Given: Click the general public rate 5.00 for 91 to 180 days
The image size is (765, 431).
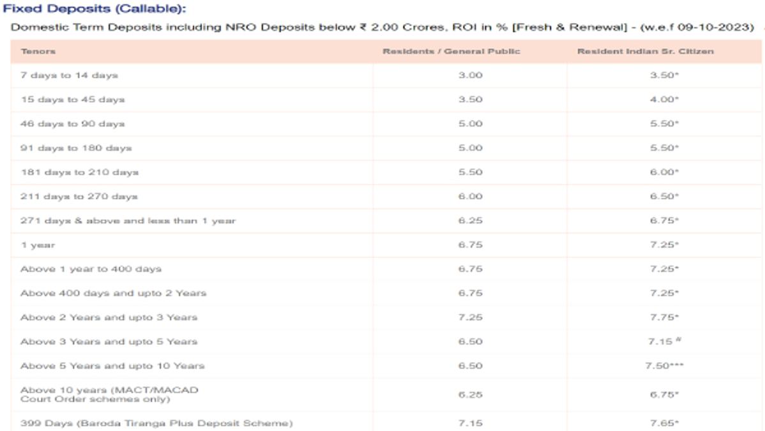Looking at the screenshot, I should pos(471,148).
